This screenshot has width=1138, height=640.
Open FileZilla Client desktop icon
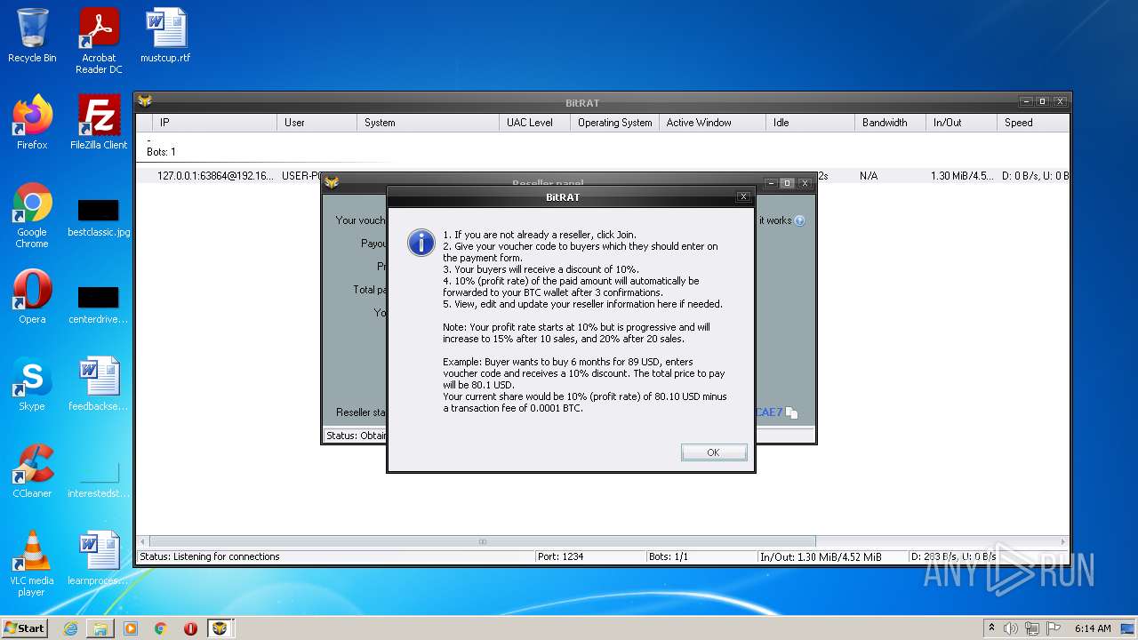(x=99, y=123)
